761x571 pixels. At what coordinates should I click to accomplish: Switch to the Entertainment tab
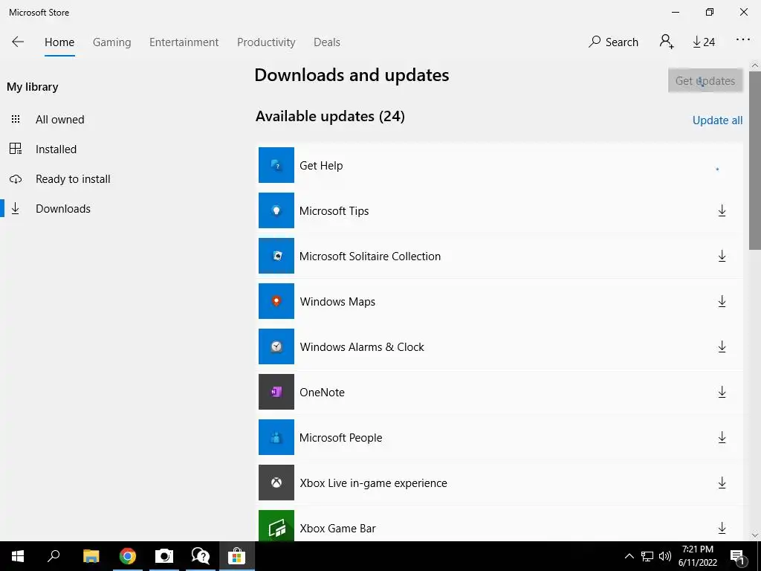click(184, 42)
